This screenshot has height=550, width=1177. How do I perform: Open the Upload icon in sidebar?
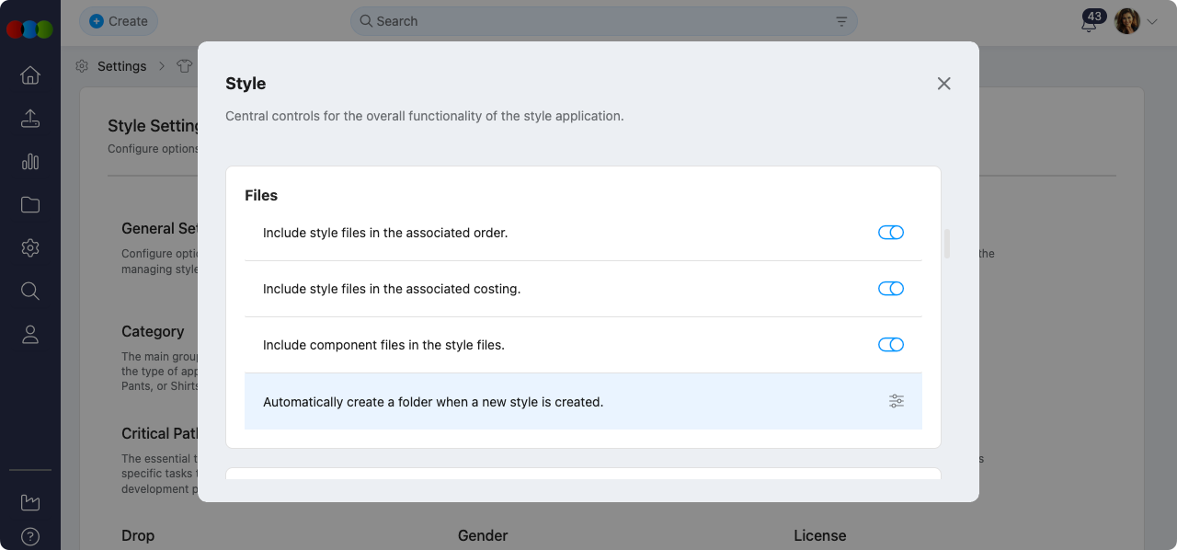pos(30,119)
